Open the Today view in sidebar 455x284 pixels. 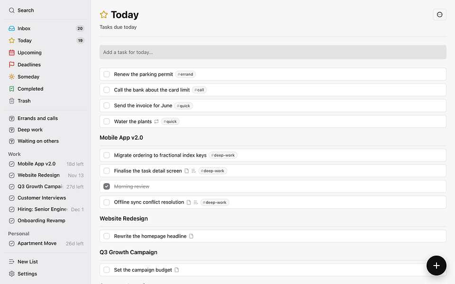(46, 41)
